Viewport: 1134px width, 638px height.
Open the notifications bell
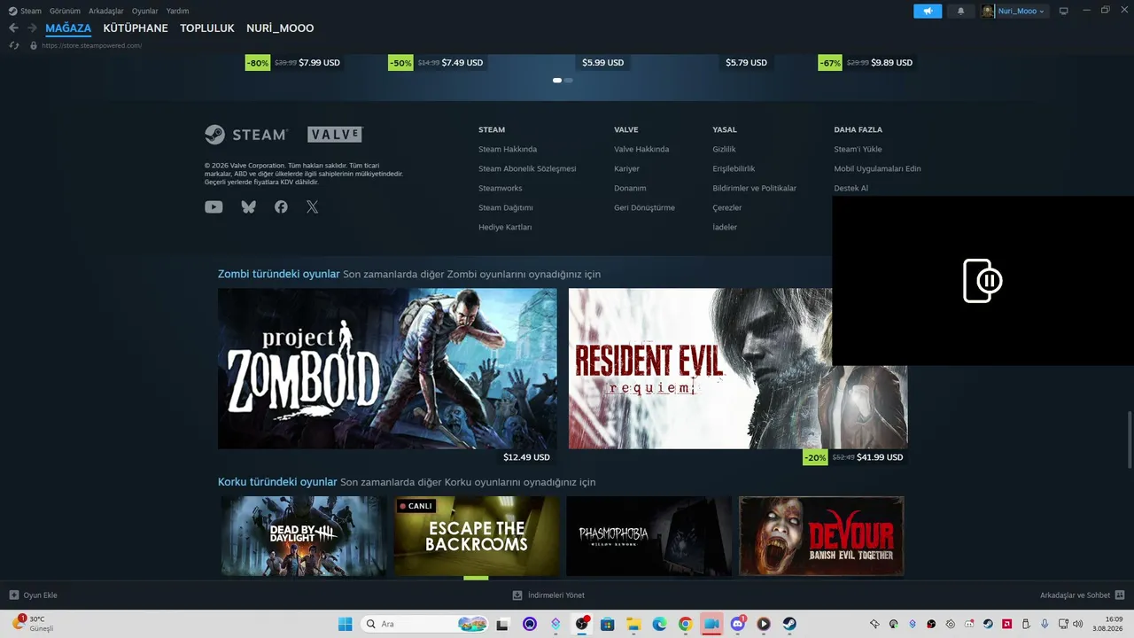click(961, 12)
